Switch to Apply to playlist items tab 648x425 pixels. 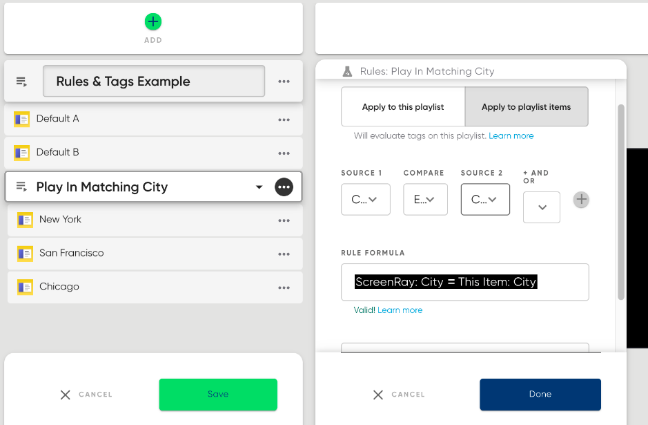527,106
